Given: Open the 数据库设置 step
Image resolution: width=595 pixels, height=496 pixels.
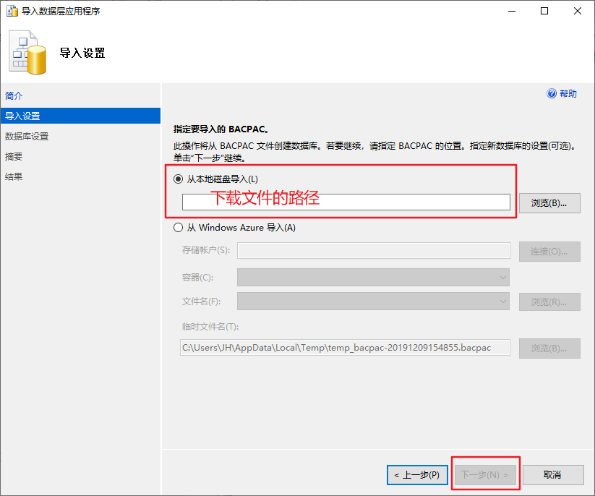Looking at the screenshot, I should (x=27, y=137).
